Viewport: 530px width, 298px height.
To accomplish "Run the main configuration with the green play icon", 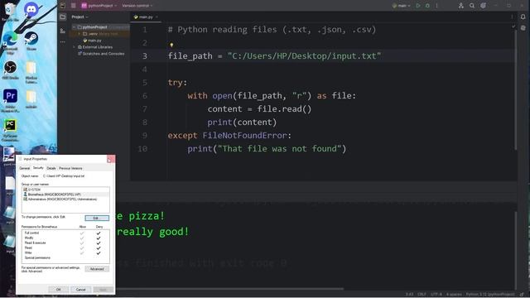I will point(418,6).
